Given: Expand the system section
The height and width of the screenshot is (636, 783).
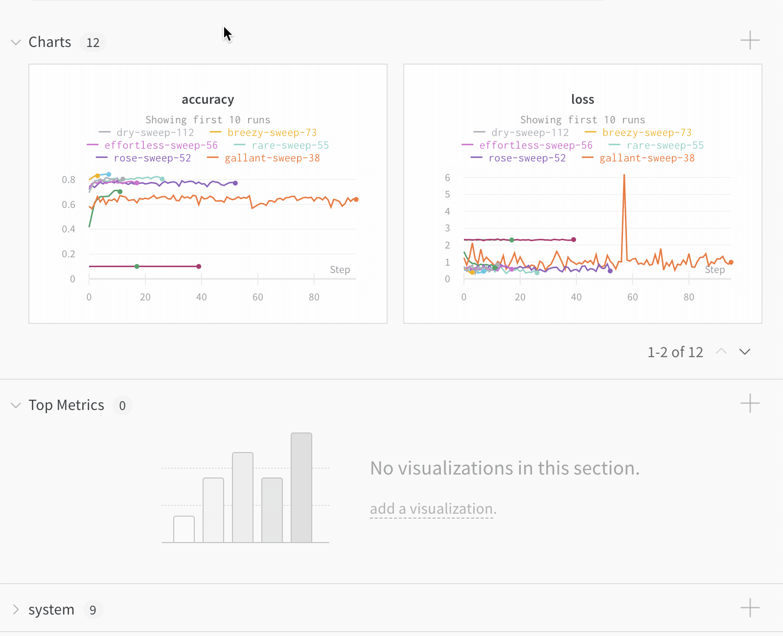Looking at the screenshot, I should point(16,610).
